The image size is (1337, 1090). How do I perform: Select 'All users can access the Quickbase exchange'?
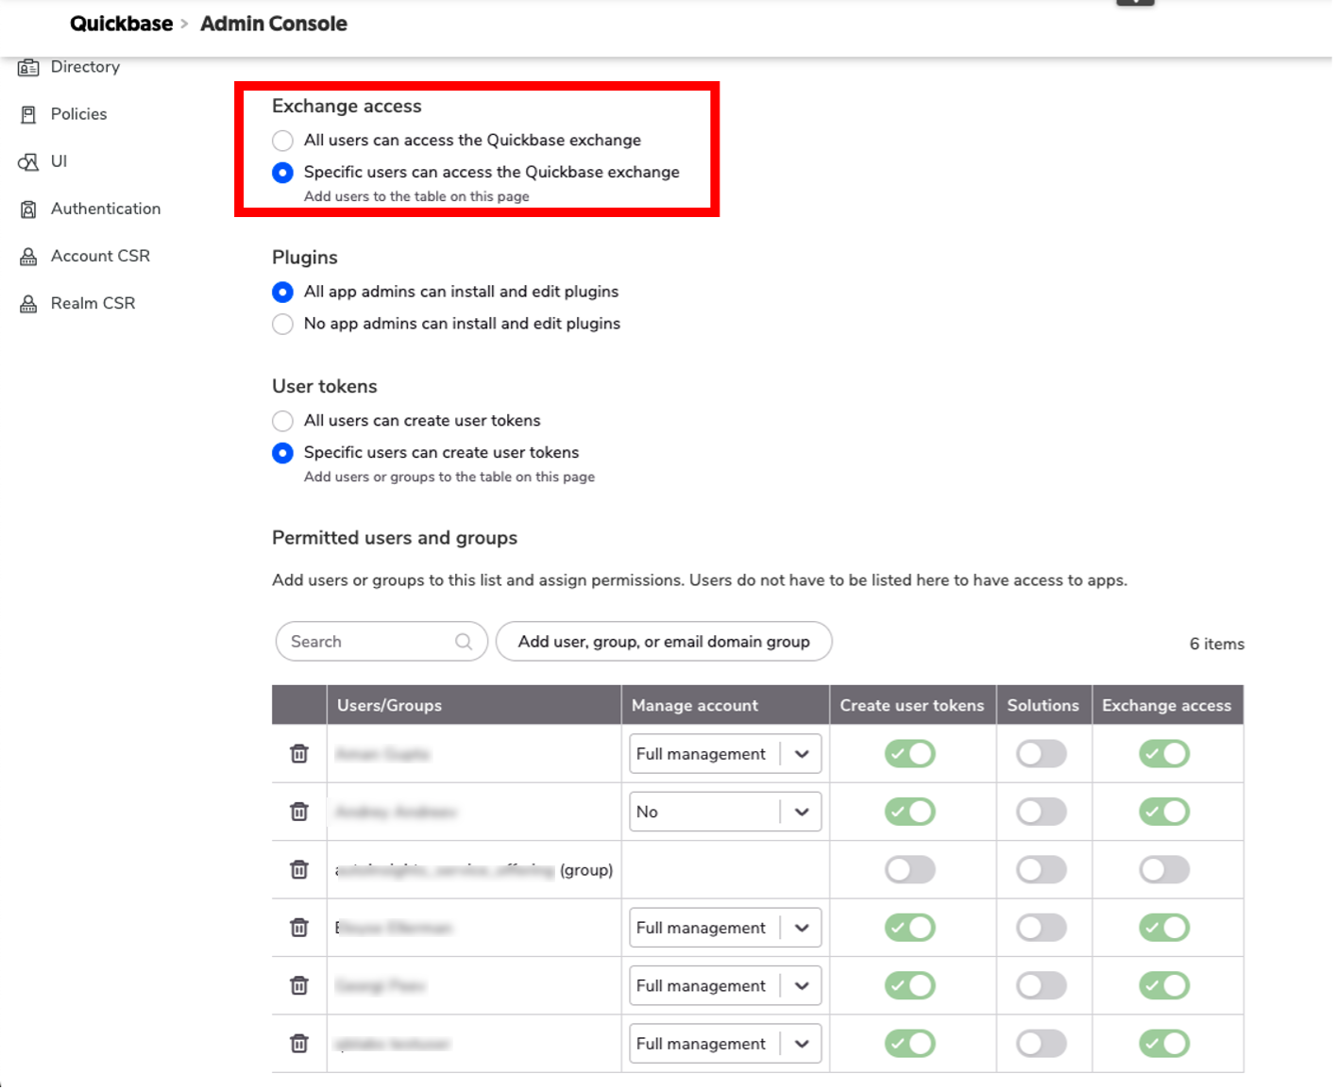[x=282, y=141]
